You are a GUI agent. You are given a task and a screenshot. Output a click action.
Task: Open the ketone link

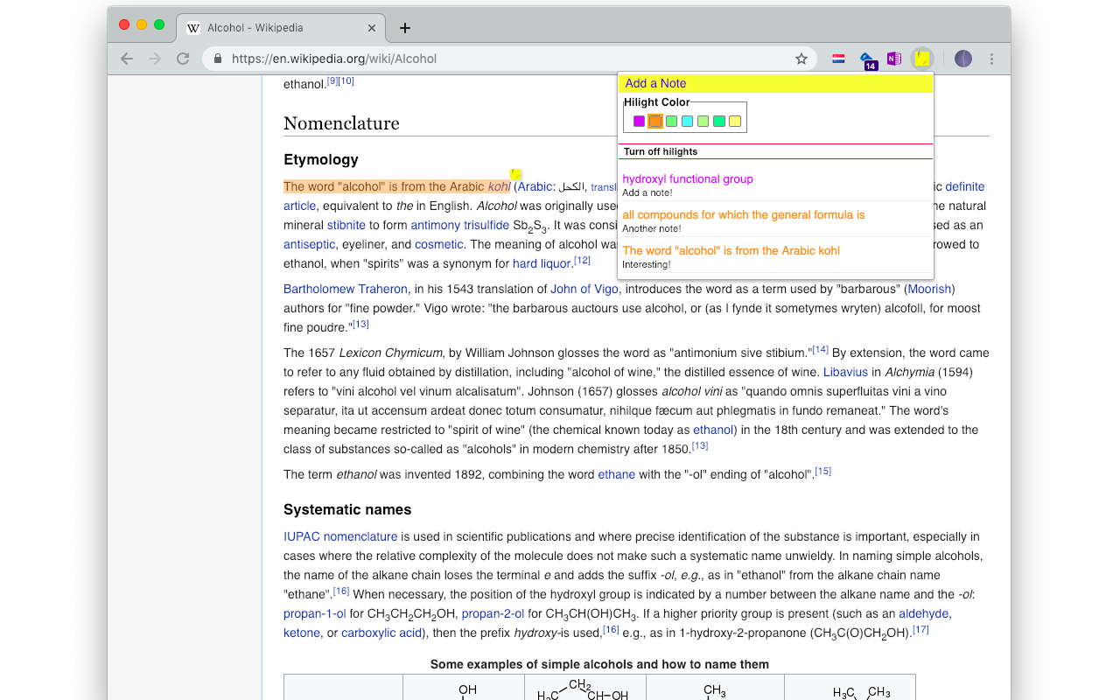click(x=302, y=633)
